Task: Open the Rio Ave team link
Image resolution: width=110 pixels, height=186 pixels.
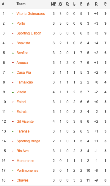Action: click(23, 151)
